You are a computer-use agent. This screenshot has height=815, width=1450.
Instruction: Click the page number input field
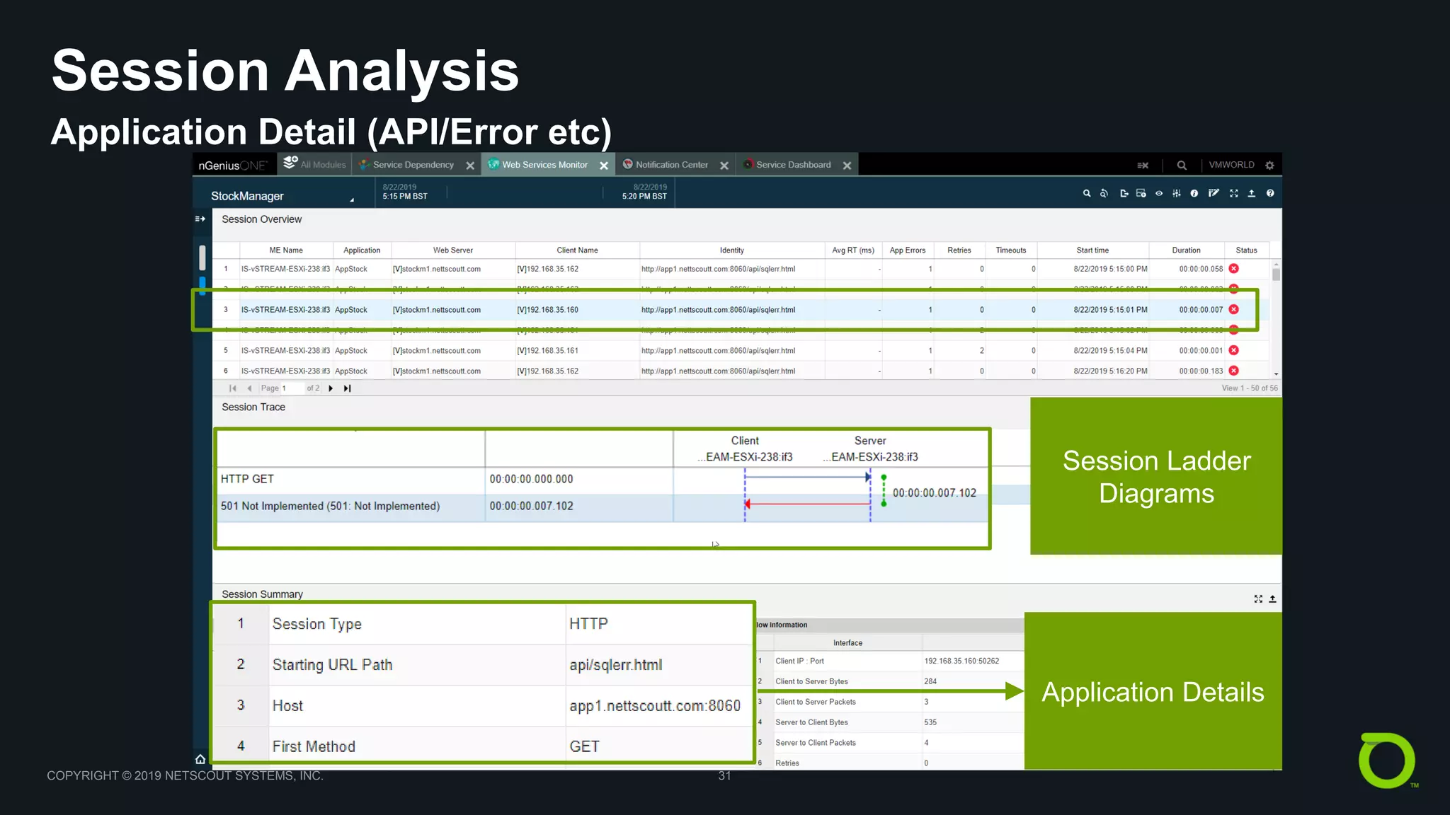pos(291,388)
